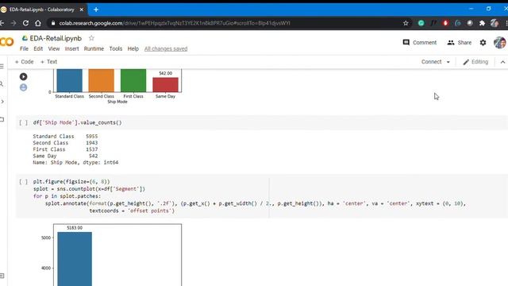Open the Editing mode dropdown
The width and height of the screenshot is (508, 286).
click(475, 62)
